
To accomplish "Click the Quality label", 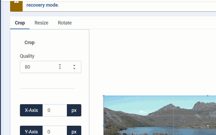I will point(27,56).
